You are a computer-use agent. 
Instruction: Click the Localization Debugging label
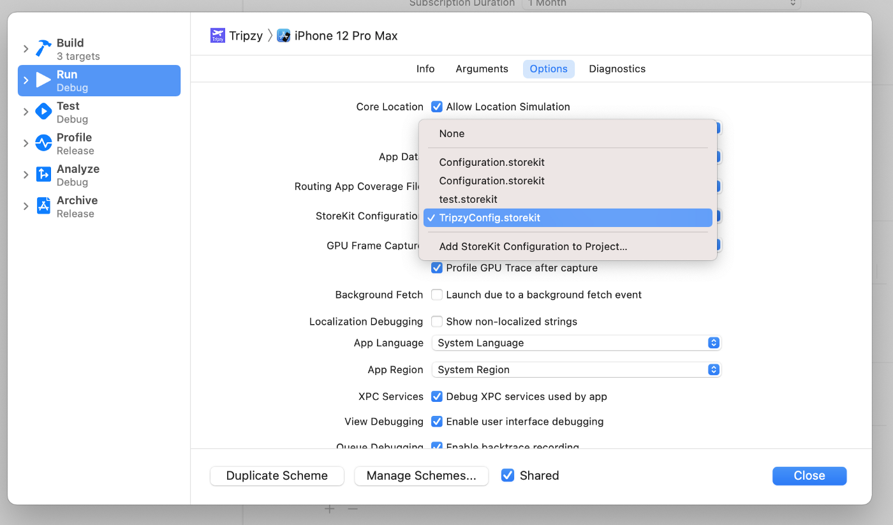pyautogui.click(x=366, y=322)
